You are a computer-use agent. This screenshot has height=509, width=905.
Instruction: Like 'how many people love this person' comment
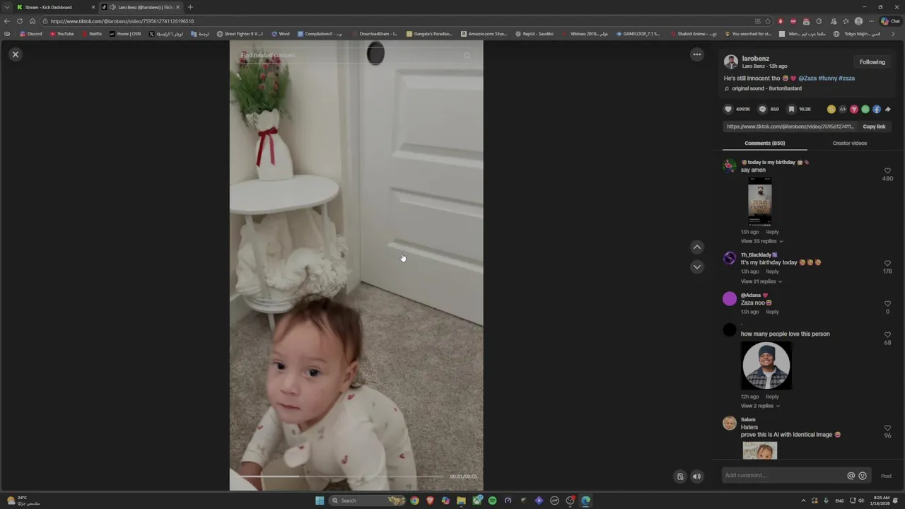pos(887,335)
